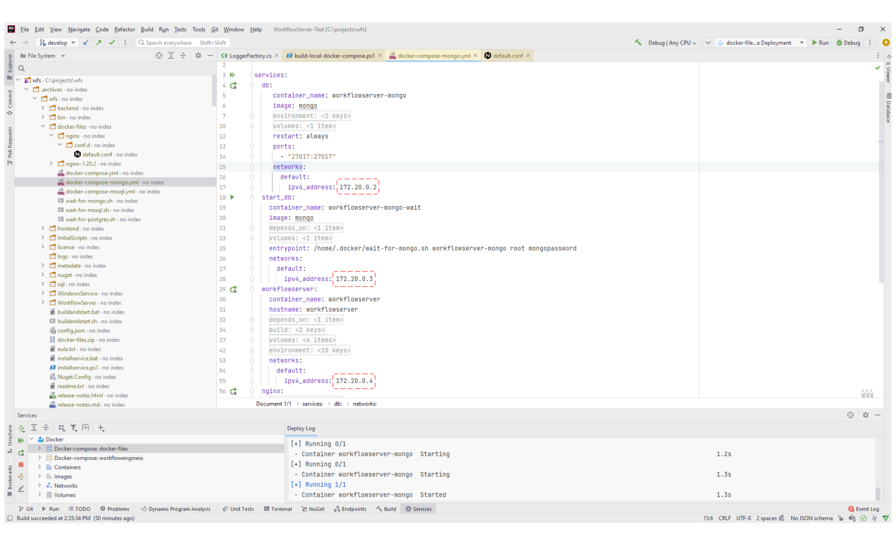Viewport: 896px width, 545px height.
Task: Push commits with the green up arrow
Action: tap(99, 42)
